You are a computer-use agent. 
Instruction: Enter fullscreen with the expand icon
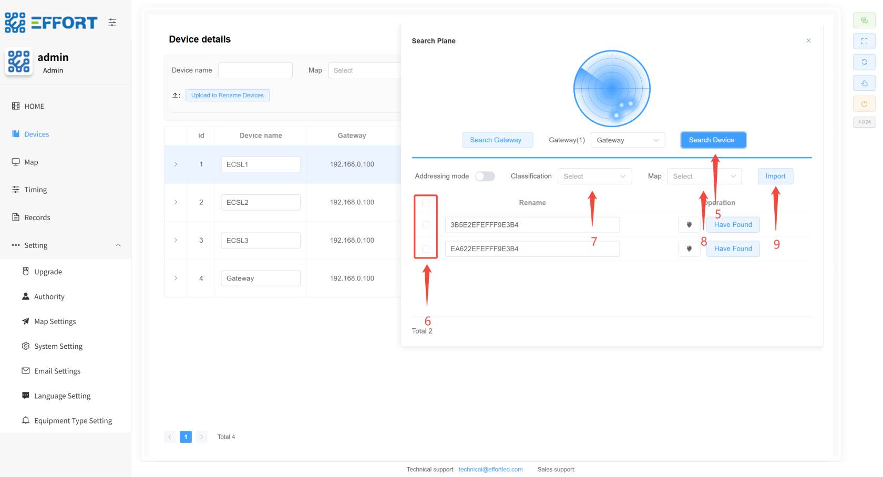[x=864, y=41]
